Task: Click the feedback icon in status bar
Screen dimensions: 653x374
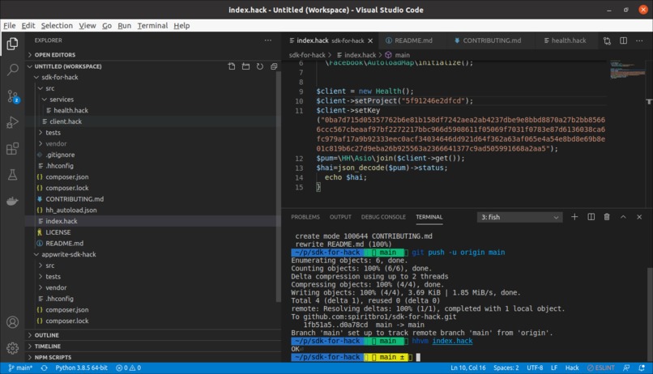Action: pos(626,368)
